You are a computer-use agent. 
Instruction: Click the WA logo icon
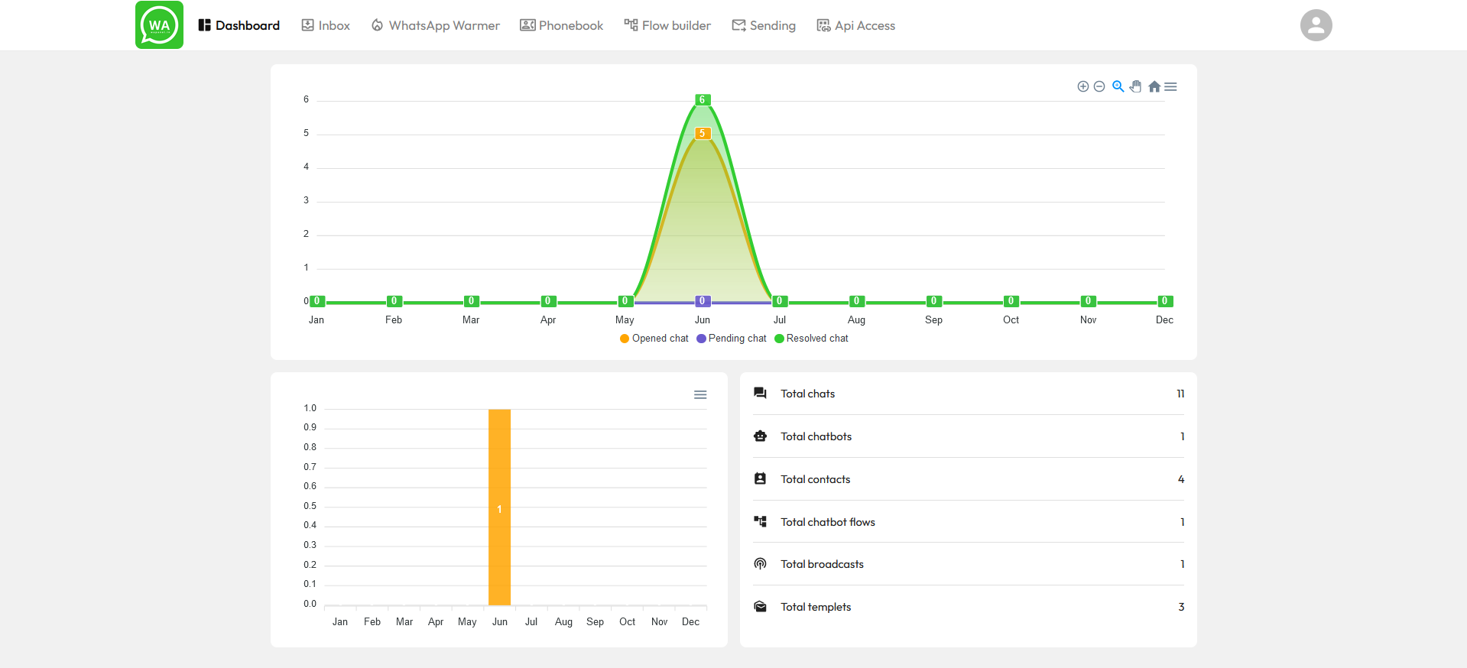tap(159, 25)
